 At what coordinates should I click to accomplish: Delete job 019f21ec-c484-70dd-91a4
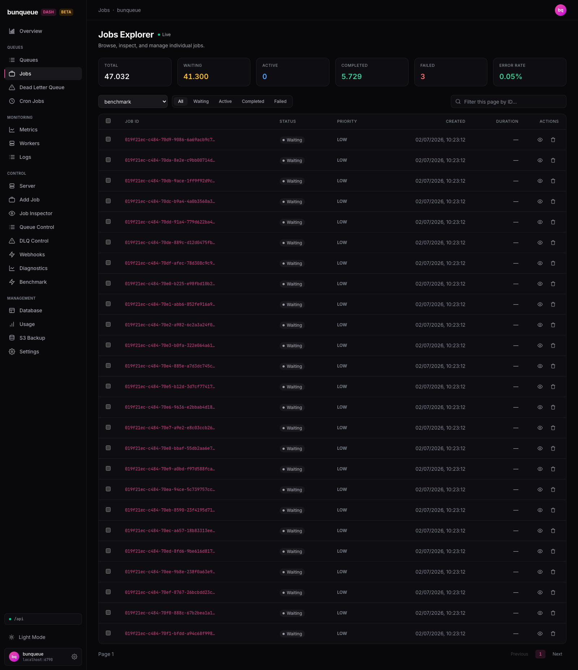tap(553, 222)
